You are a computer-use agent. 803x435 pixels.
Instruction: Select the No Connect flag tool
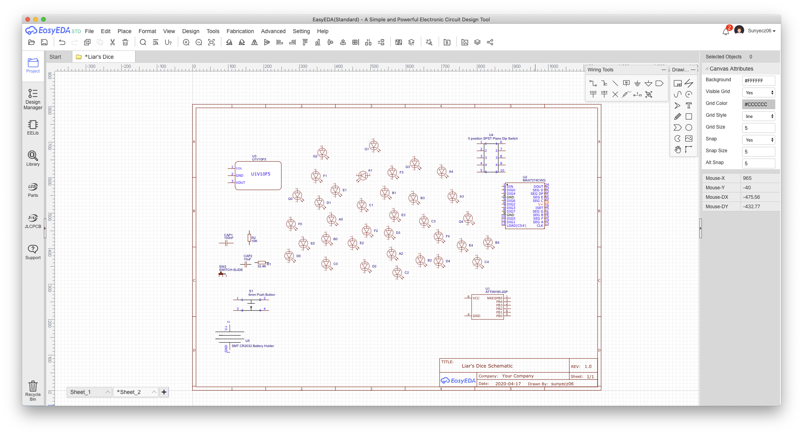tap(615, 94)
